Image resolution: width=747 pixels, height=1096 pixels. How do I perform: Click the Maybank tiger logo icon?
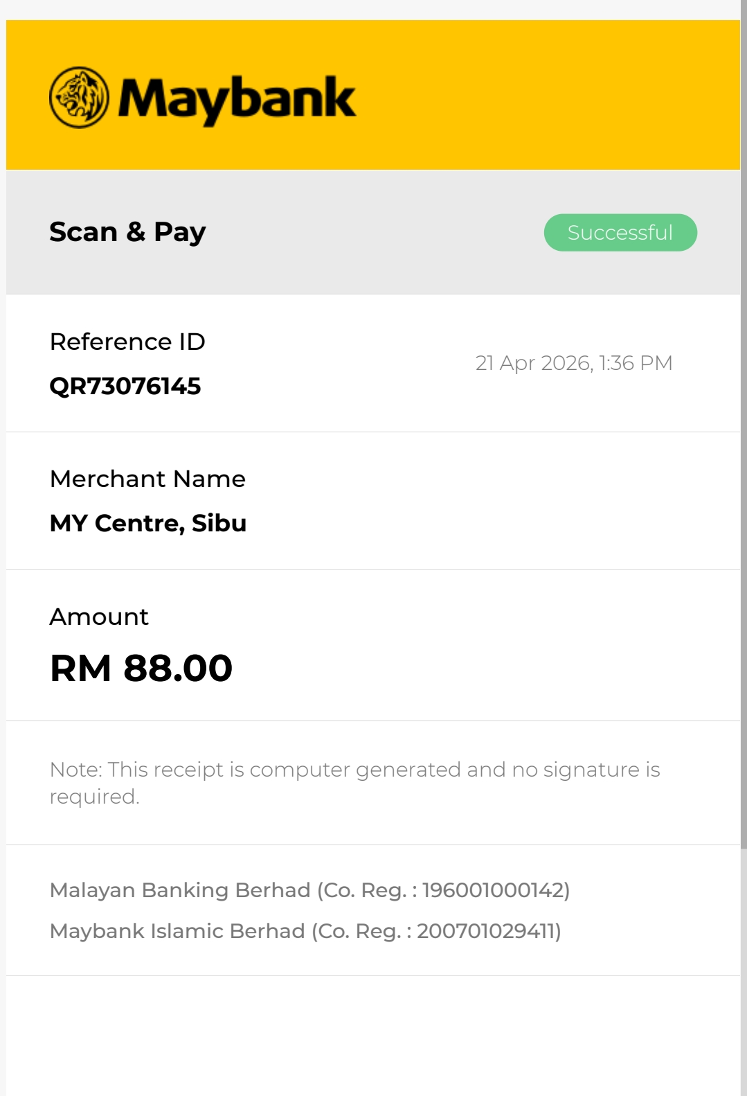(79, 98)
